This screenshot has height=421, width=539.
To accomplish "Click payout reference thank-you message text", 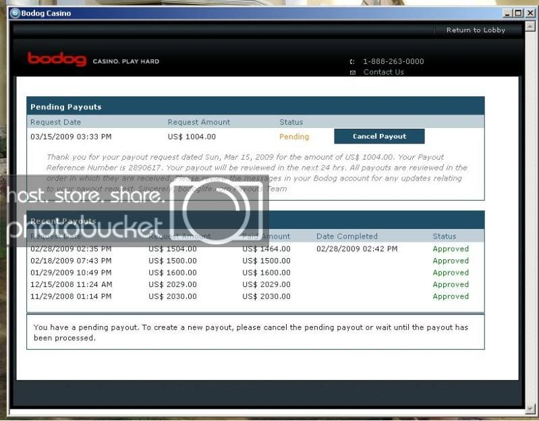I will point(256,173).
